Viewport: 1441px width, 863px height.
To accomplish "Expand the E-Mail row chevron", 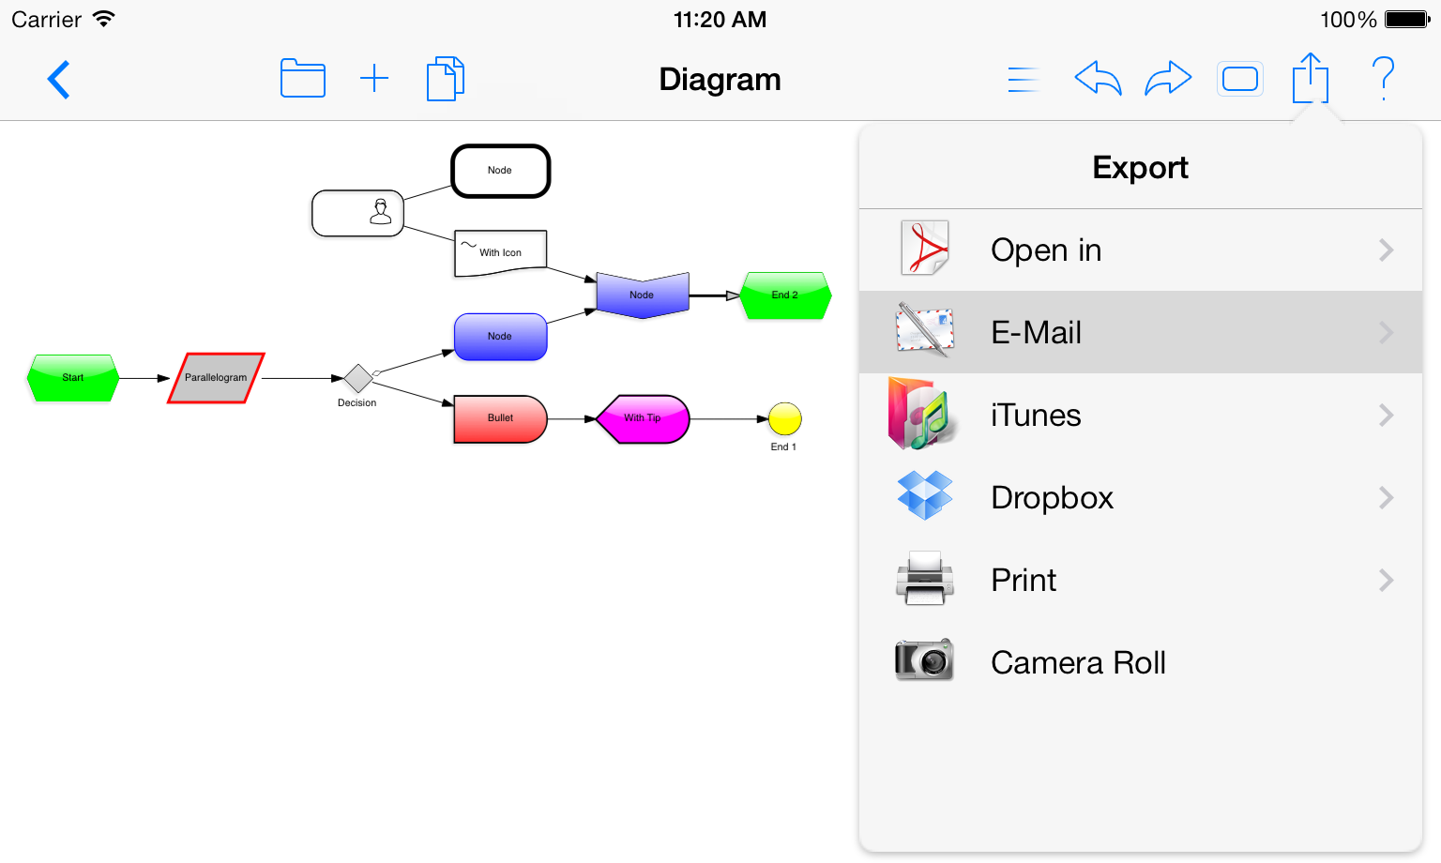I will pos(1387,333).
